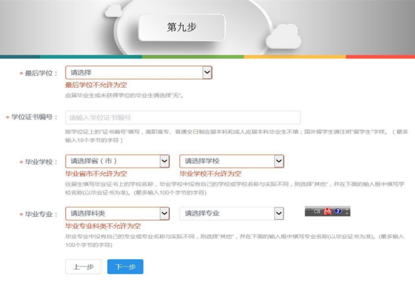Click the red input method icon
The width and height of the screenshot is (415, 283).
328,212
